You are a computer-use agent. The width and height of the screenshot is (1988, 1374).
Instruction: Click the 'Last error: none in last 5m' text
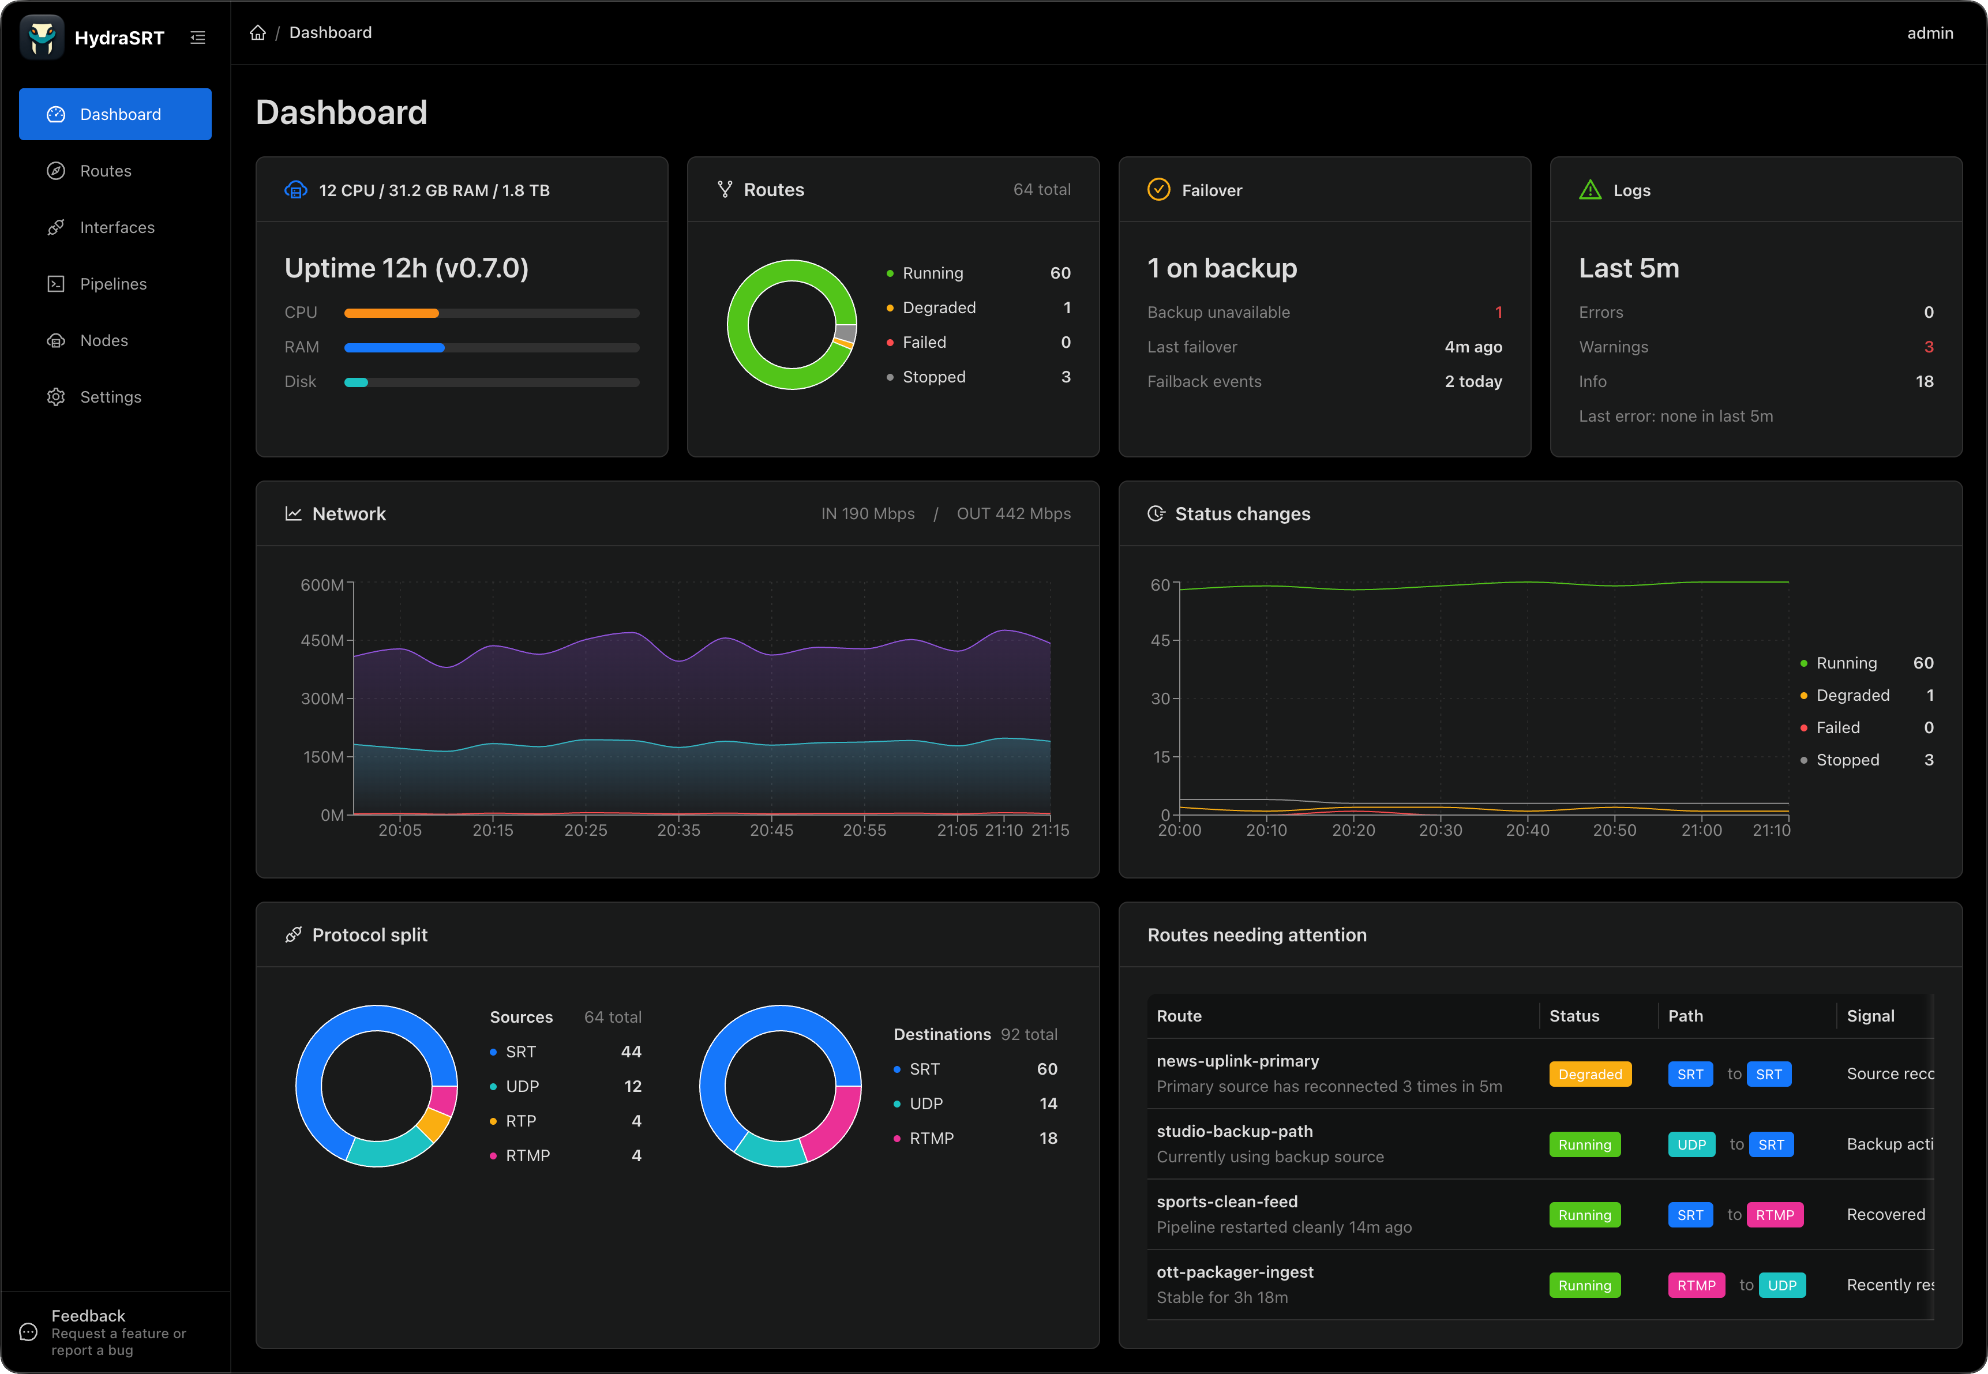coord(1675,416)
